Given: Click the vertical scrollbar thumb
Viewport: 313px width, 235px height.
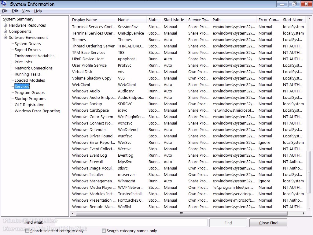Looking at the screenshot, I should click(309, 172).
